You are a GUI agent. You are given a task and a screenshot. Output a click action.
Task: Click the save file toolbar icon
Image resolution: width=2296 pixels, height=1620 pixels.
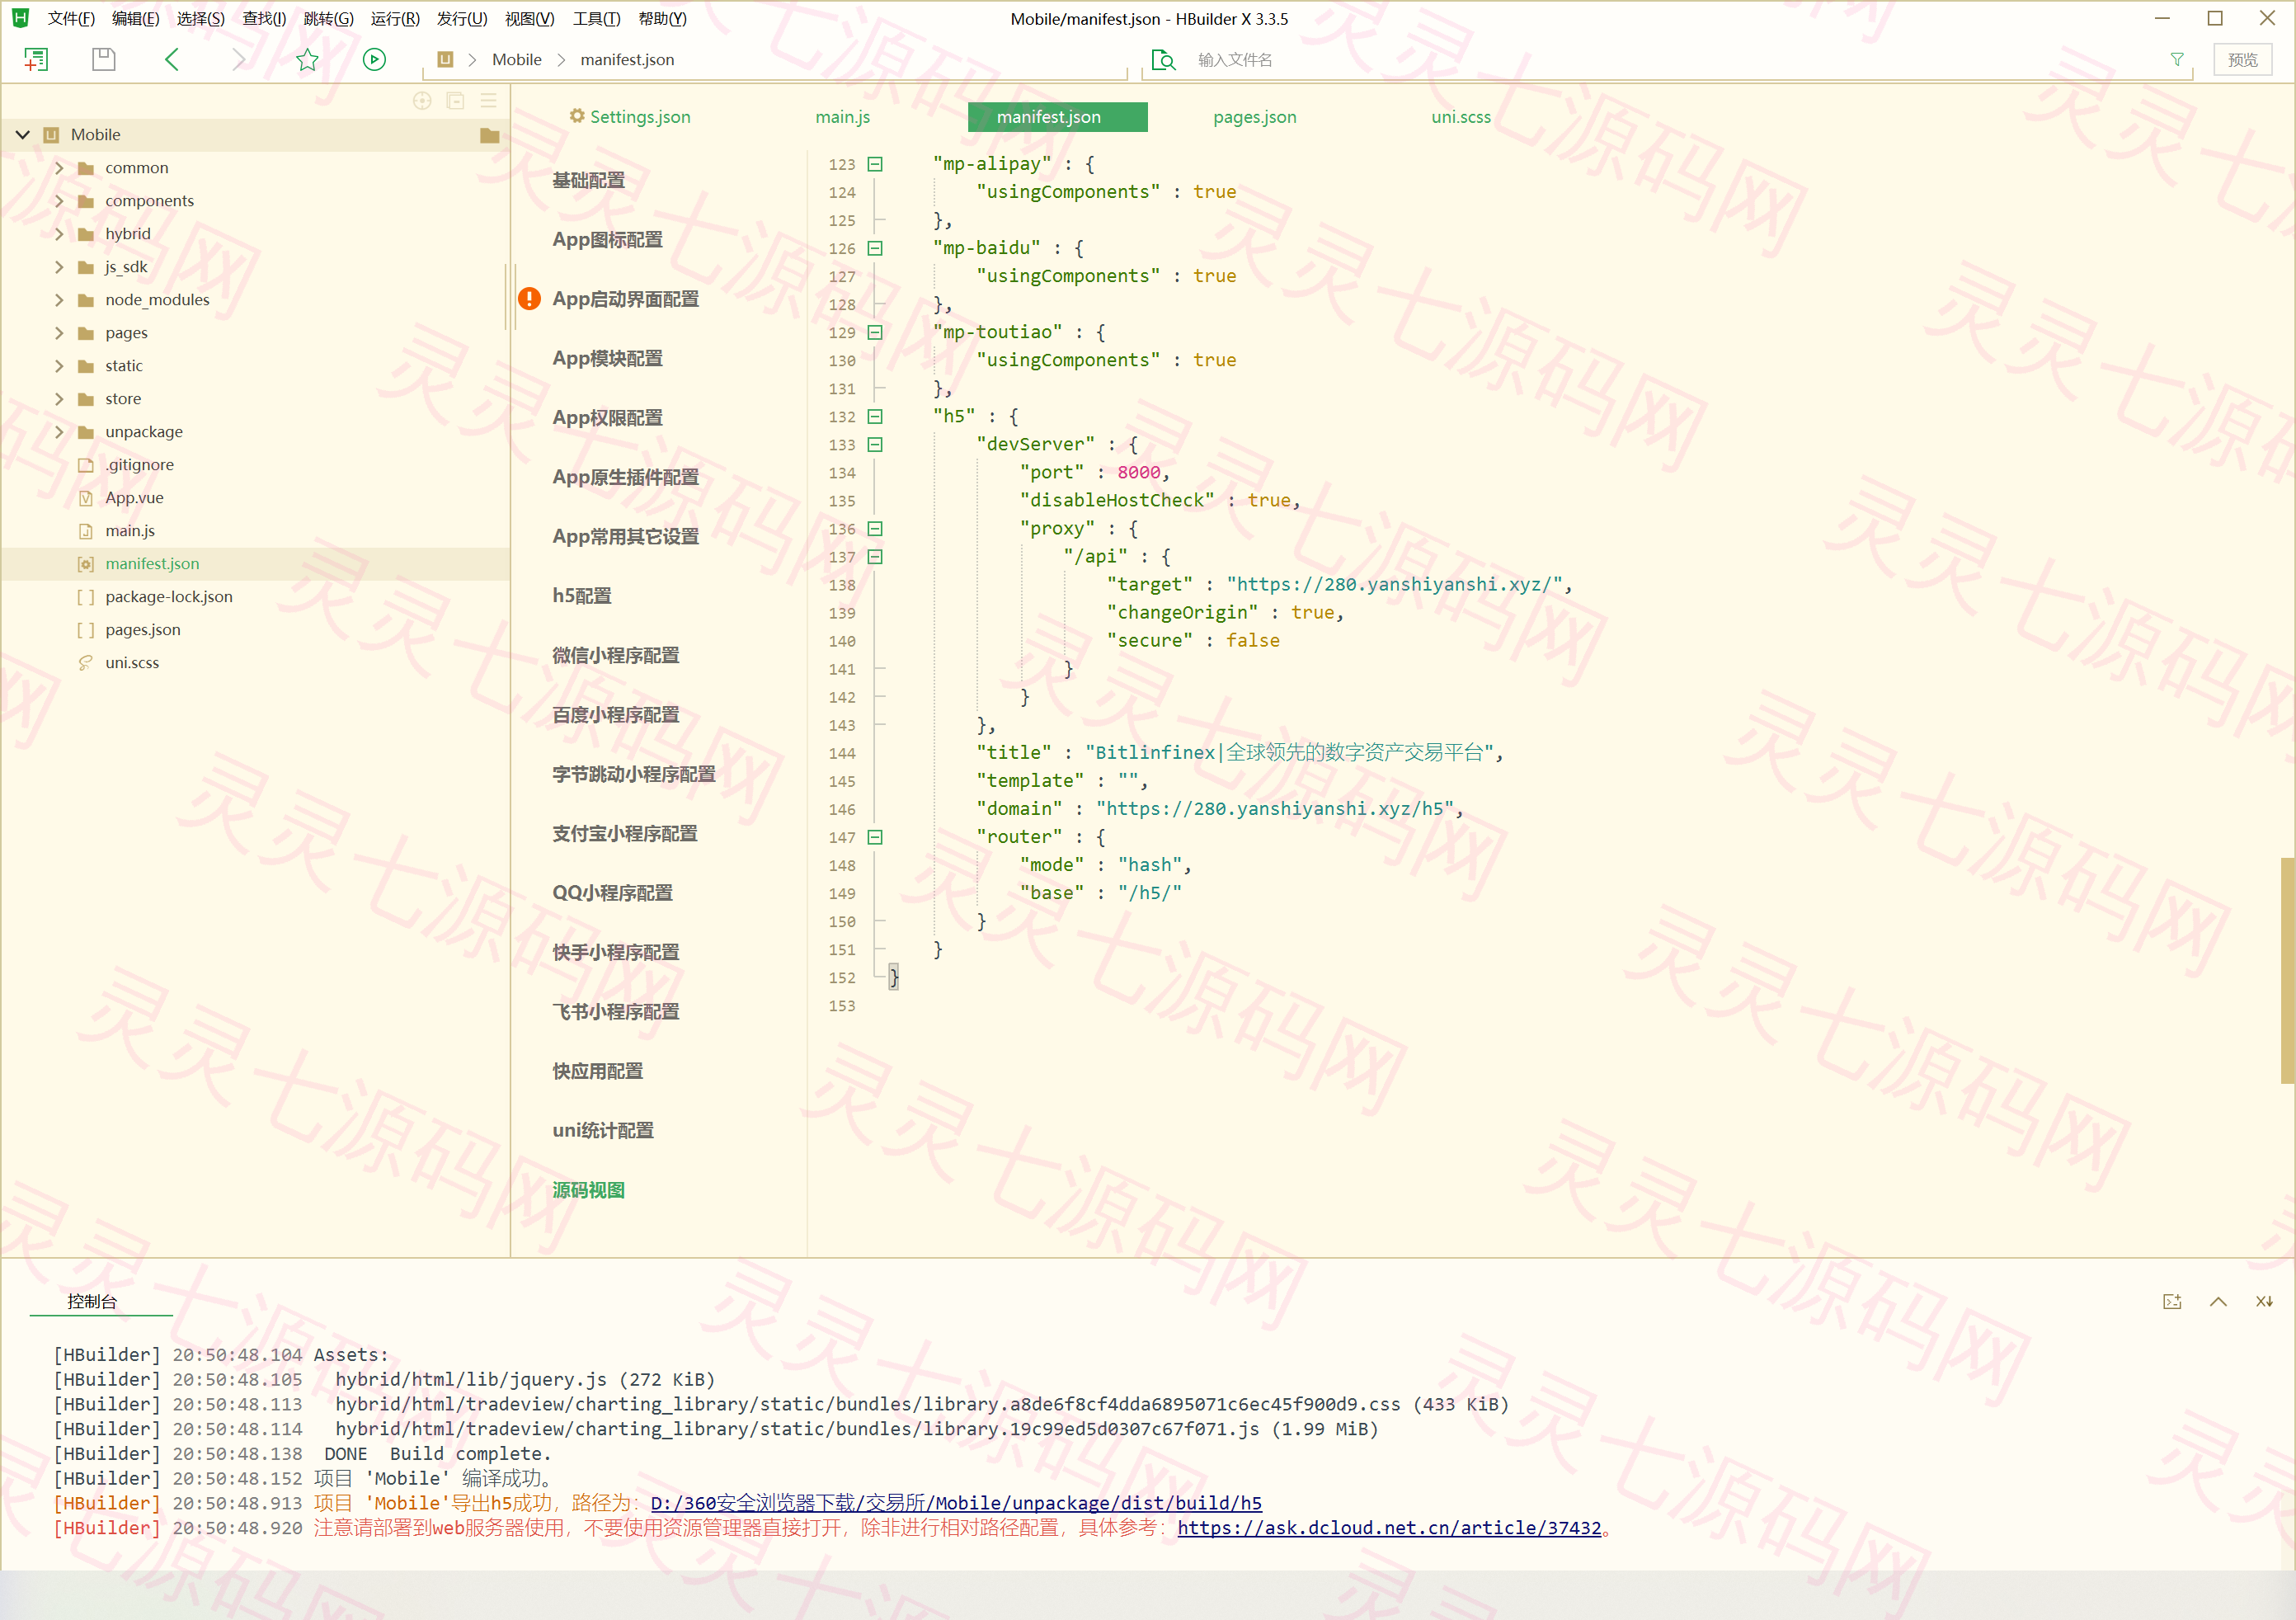(103, 60)
